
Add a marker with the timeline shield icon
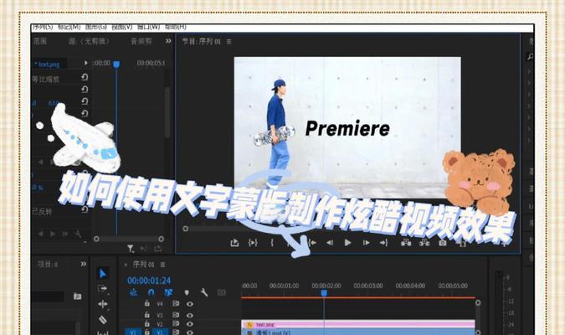pos(187,292)
